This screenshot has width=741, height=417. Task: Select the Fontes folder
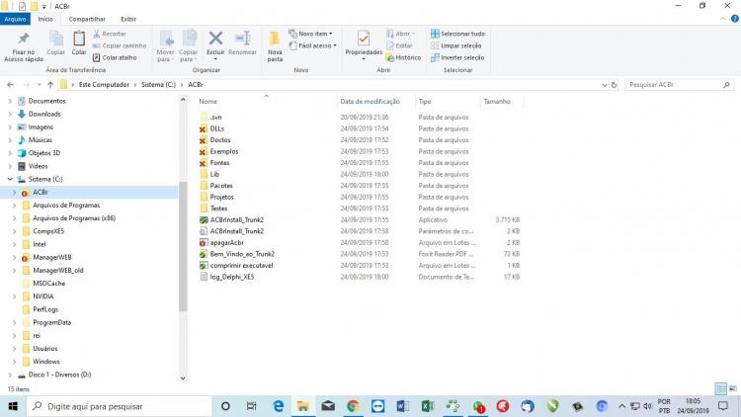point(219,163)
